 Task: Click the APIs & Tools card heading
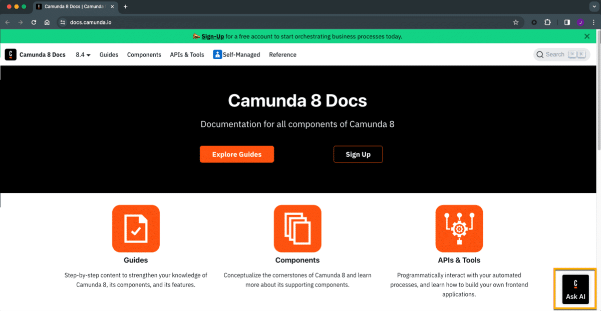[x=459, y=260]
